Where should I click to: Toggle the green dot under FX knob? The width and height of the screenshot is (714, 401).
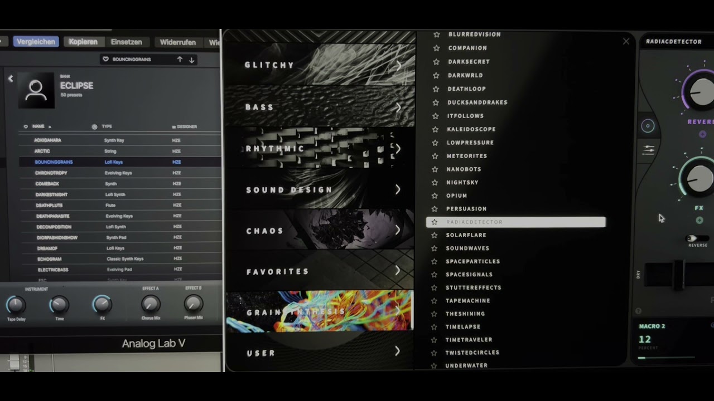[699, 220]
